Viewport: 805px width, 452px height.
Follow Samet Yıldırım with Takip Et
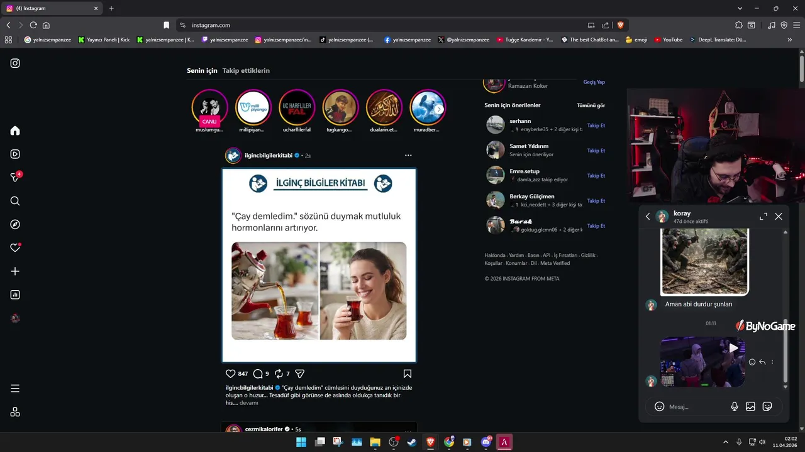pos(596,151)
